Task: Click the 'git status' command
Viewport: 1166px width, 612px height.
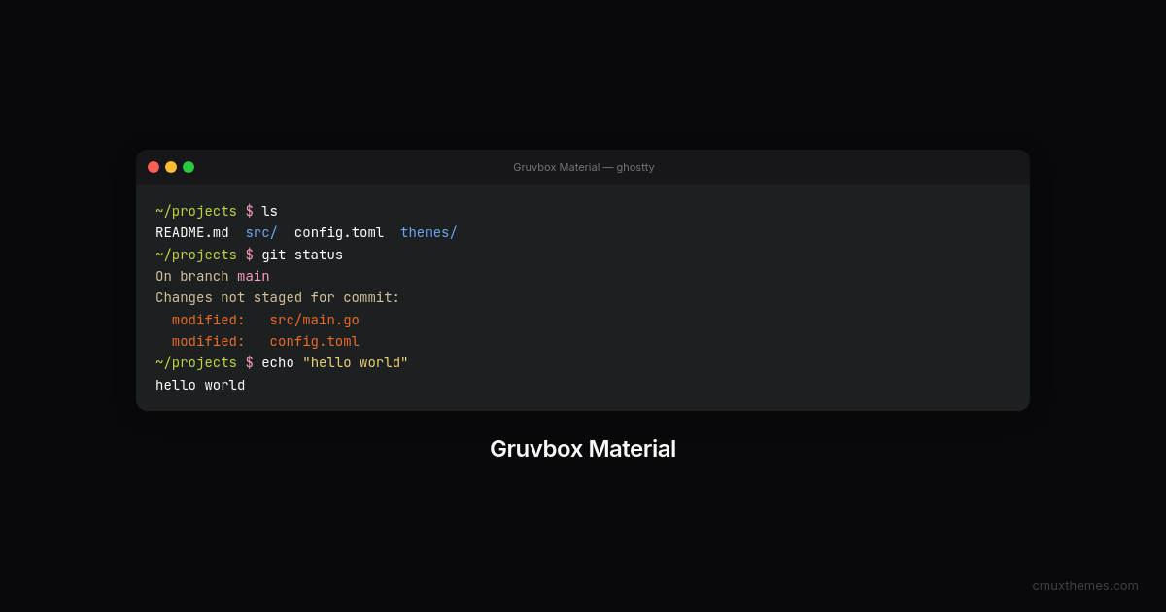Action: point(302,255)
